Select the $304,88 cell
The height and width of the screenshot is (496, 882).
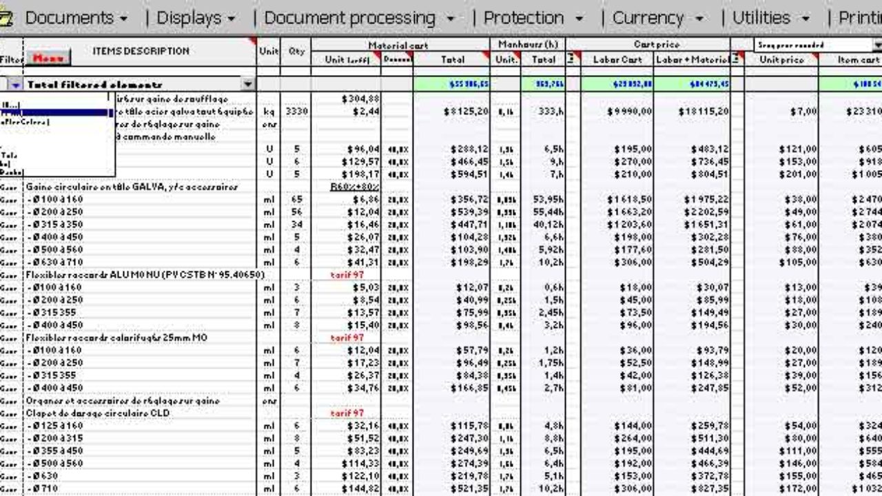pyautogui.click(x=346, y=99)
